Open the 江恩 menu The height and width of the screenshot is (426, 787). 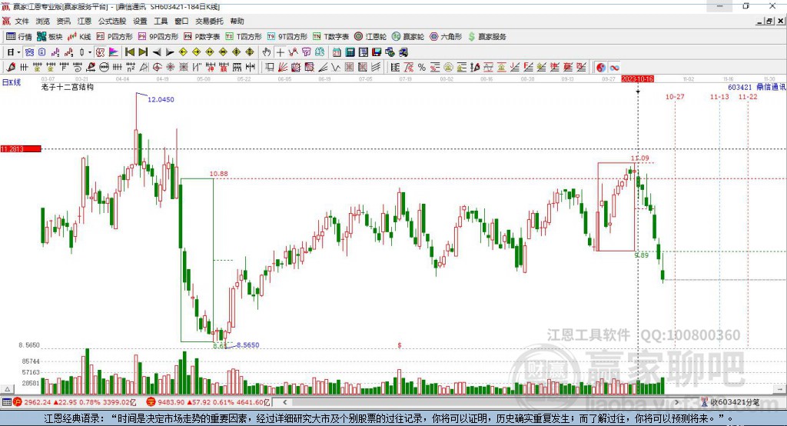pyautogui.click(x=84, y=21)
